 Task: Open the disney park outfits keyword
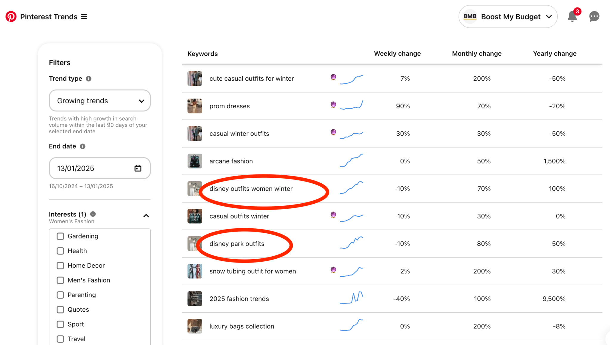[x=237, y=244]
